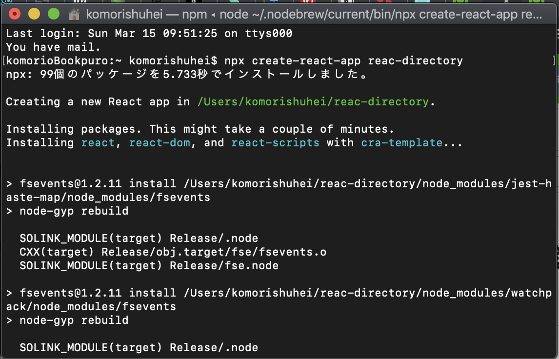The width and height of the screenshot is (559, 359).
Task: Click 'Creating a new React app in' text
Action: pyautogui.click(x=98, y=101)
